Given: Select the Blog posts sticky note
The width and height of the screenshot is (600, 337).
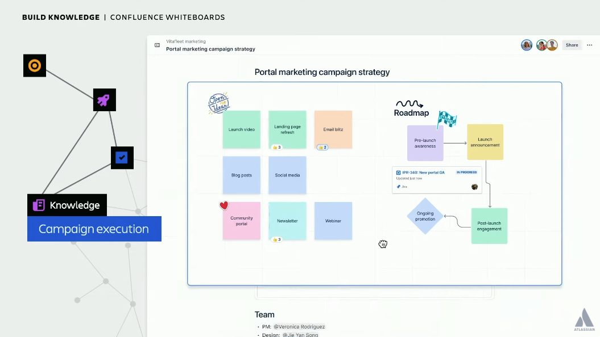Looking at the screenshot, I should tap(242, 175).
